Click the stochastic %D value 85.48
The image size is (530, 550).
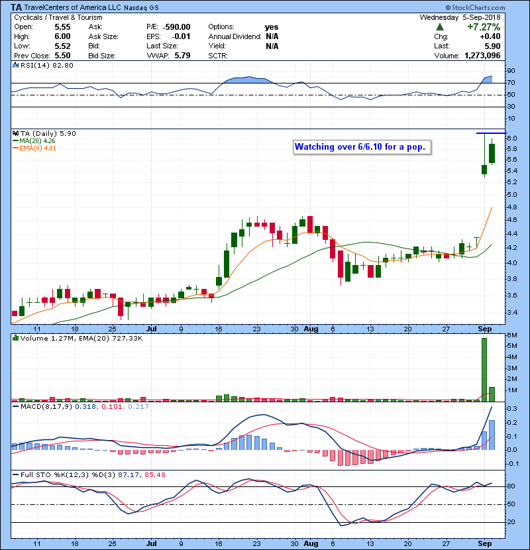(x=154, y=475)
